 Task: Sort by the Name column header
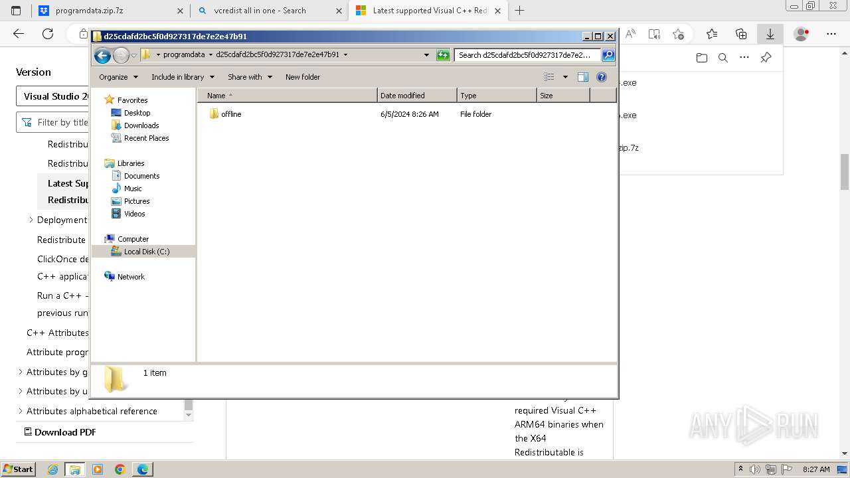288,96
